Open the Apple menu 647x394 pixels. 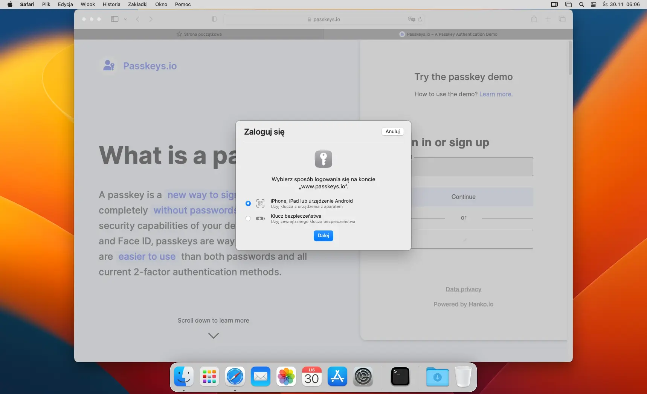click(x=10, y=5)
